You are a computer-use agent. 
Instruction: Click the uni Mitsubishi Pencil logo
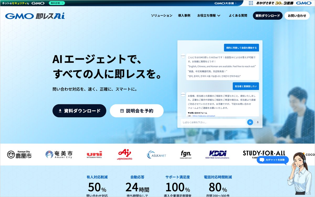point(94,155)
